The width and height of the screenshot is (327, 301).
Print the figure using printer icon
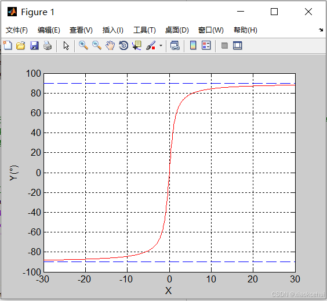pos(48,45)
